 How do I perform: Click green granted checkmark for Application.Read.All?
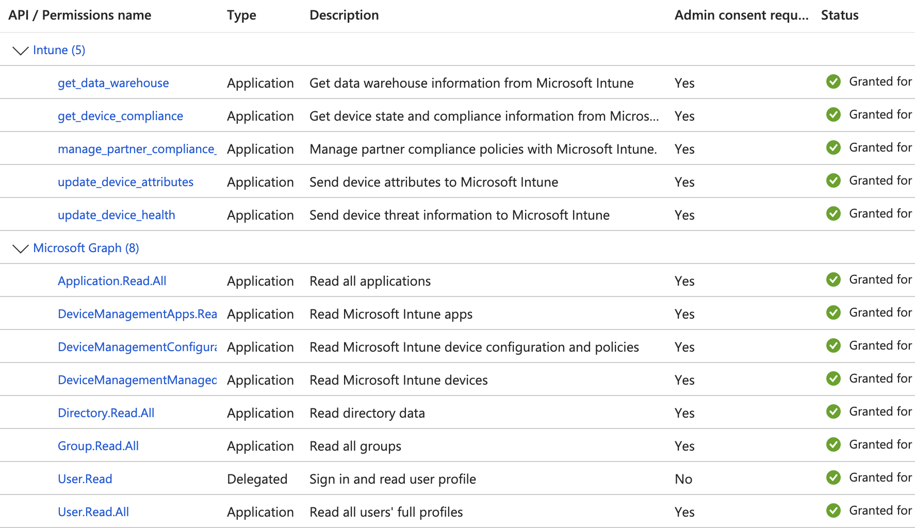pyautogui.click(x=834, y=279)
